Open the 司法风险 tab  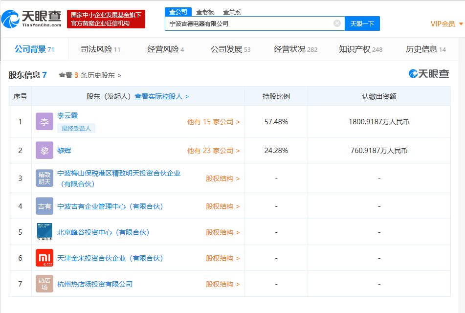point(101,49)
